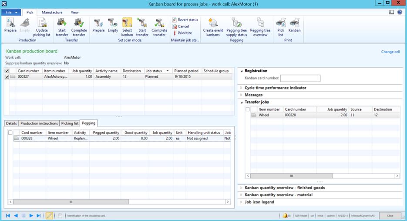Viewport: 407px width, 221px height.
Task: Click Prioritize in Maintain job status
Action: pos(182,33)
